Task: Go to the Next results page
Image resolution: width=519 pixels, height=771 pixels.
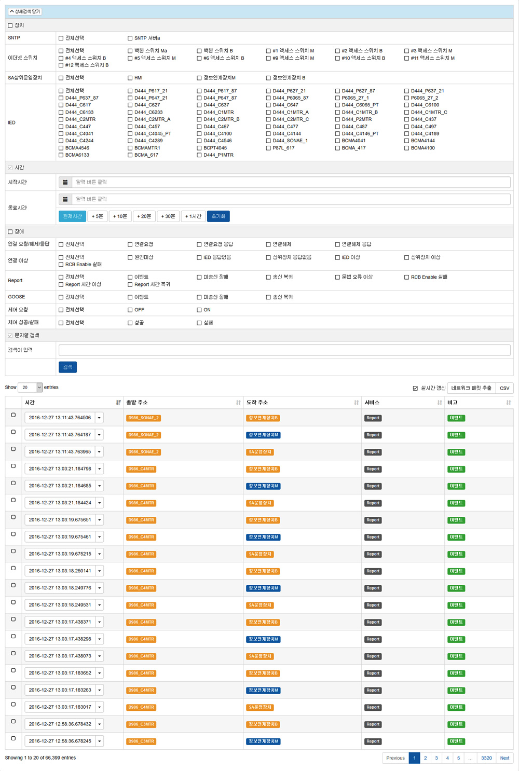Action: [504, 758]
